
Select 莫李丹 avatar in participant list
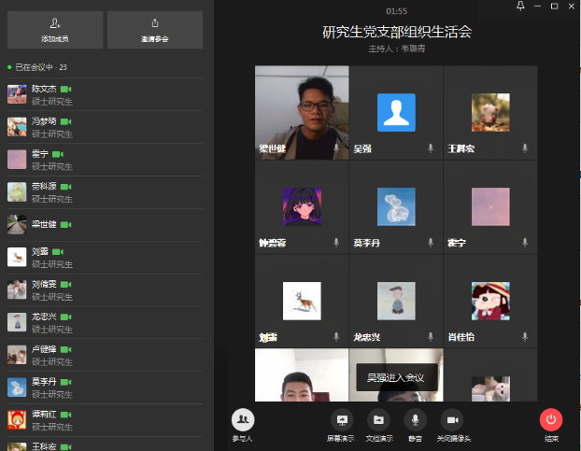pos(17,388)
